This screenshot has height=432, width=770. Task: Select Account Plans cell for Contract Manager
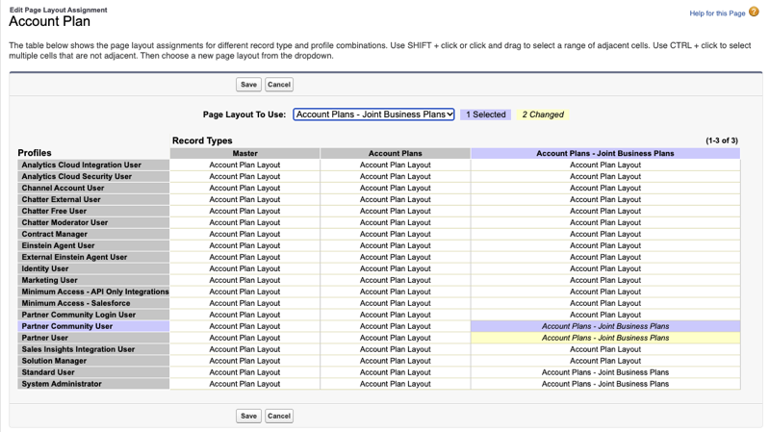pos(396,234)
